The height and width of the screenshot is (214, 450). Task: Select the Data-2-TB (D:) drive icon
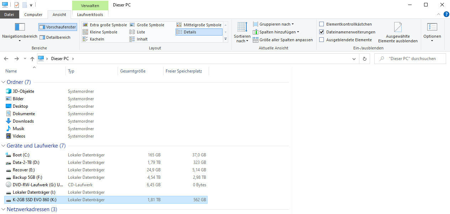tap(9, 162)
